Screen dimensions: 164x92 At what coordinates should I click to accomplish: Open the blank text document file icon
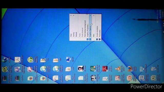tap(81, 78)
